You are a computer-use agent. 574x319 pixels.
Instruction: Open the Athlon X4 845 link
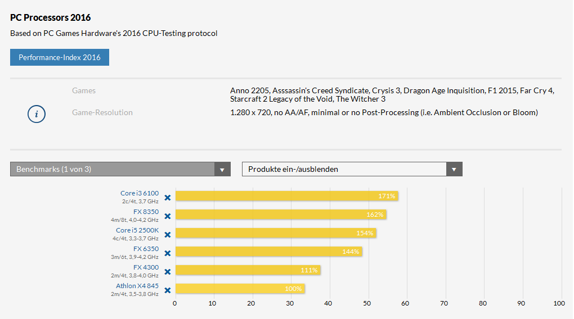click(x=137, y=286)
